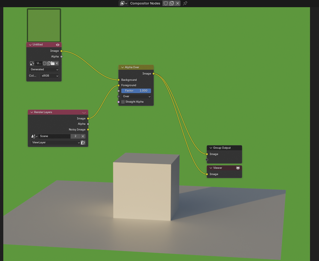Open the ViewLayer dropdown in Render Layers
The width and height of the screenshot is (319, 261).
[x=55, y=143]
